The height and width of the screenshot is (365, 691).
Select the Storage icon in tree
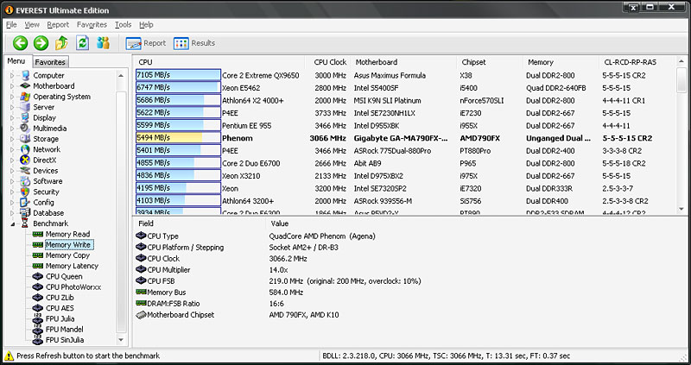[26, 139]
